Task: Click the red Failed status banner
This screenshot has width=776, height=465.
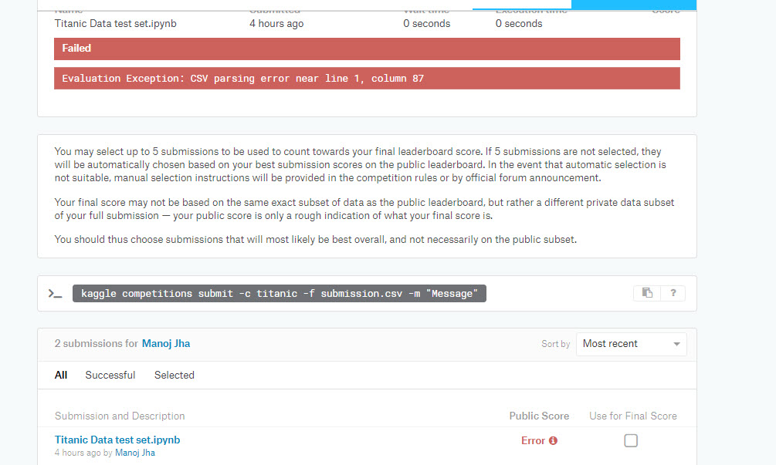Action: [367, 49]
